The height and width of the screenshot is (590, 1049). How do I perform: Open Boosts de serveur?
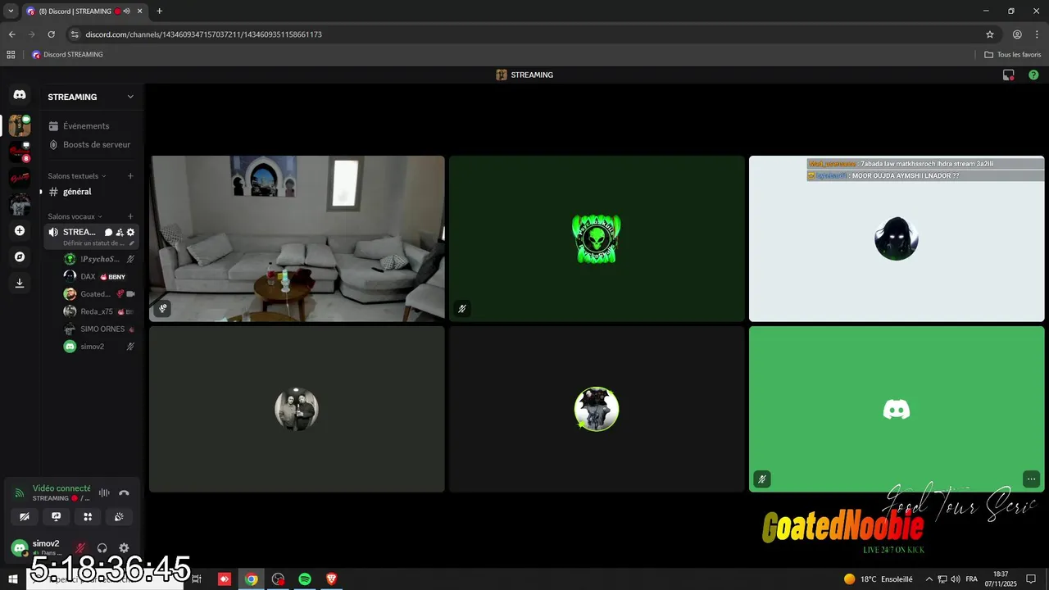90,144
